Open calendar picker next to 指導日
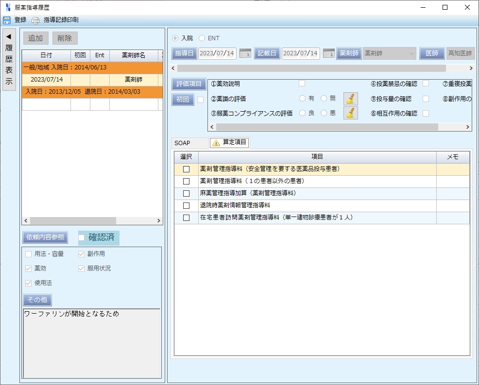 click(245, 53)
